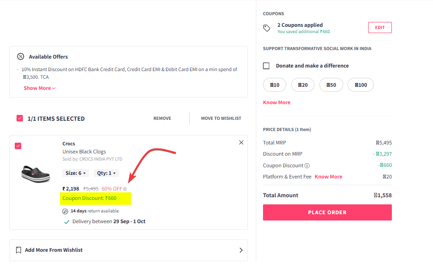Click the 14 days return icon
This screenshot has width=433, height=267.
click(x=65, y=212)
